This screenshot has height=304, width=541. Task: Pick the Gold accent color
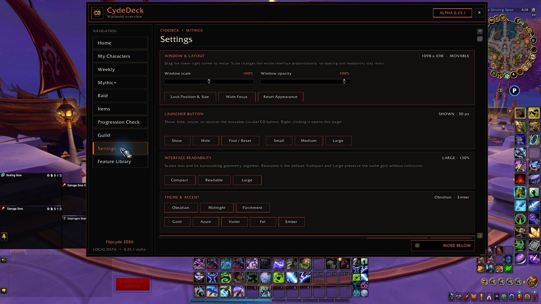[177, 222]
